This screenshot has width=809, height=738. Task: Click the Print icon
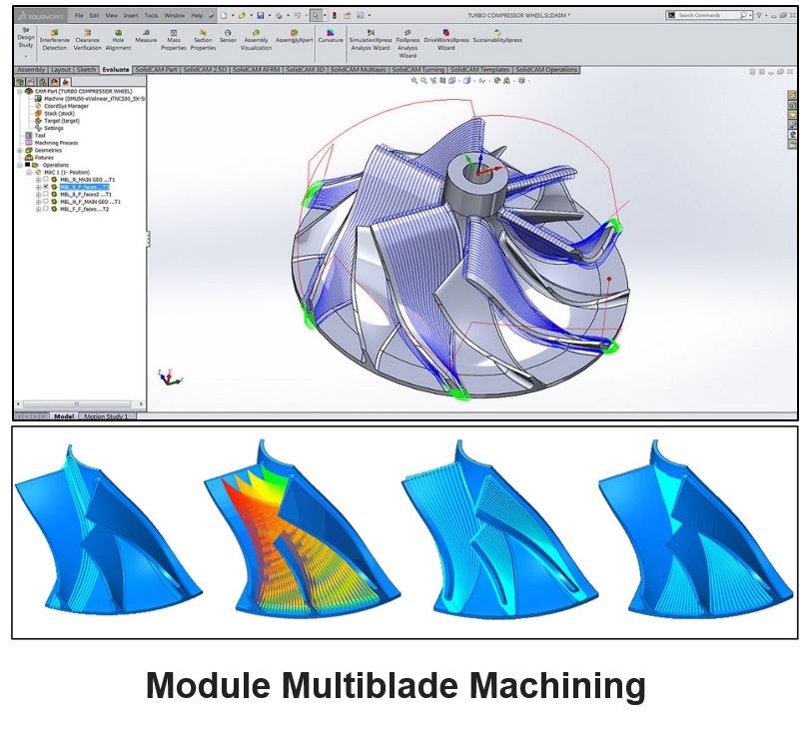coord(279,15)
